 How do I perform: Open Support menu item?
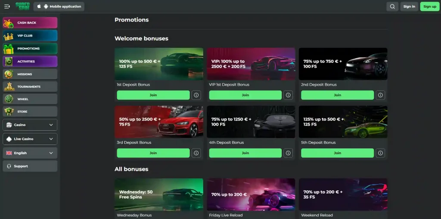pos(30,166)
